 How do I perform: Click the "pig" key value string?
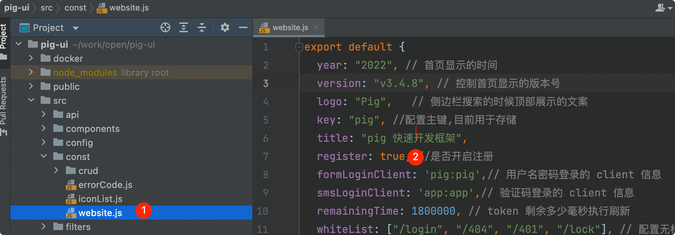coord(364,120)
